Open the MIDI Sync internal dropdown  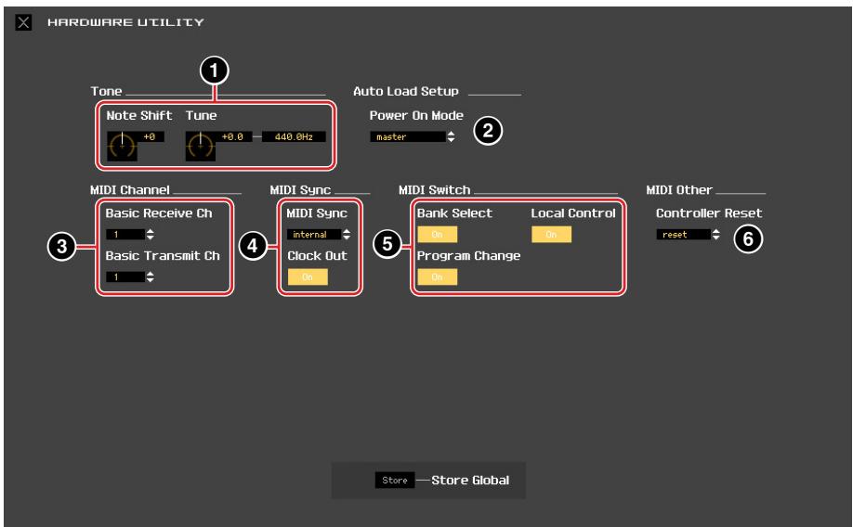[x=314, y=234]
